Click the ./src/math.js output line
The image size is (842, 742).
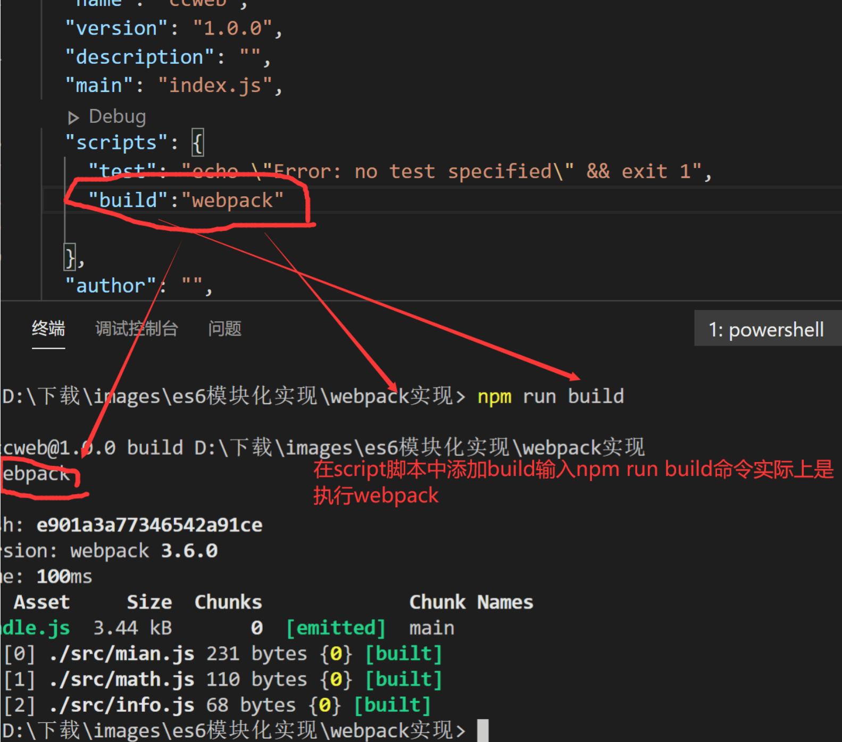223,679
